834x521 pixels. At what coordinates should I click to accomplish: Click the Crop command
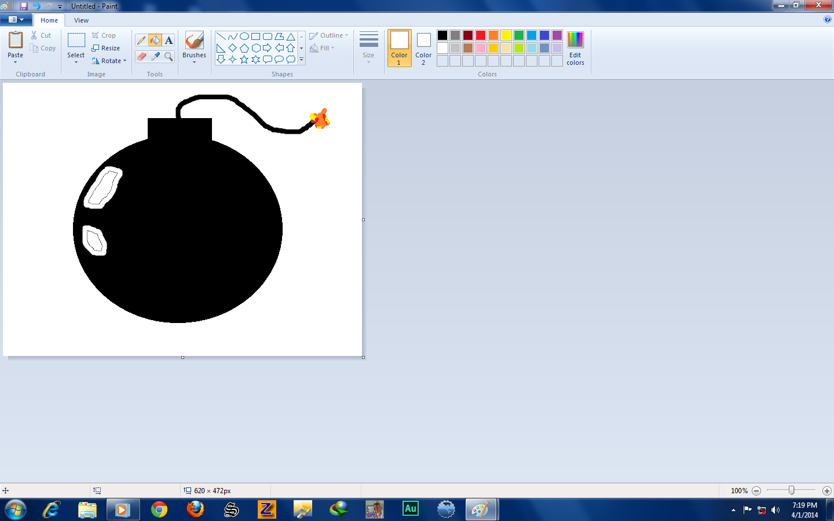pos(104,35)
